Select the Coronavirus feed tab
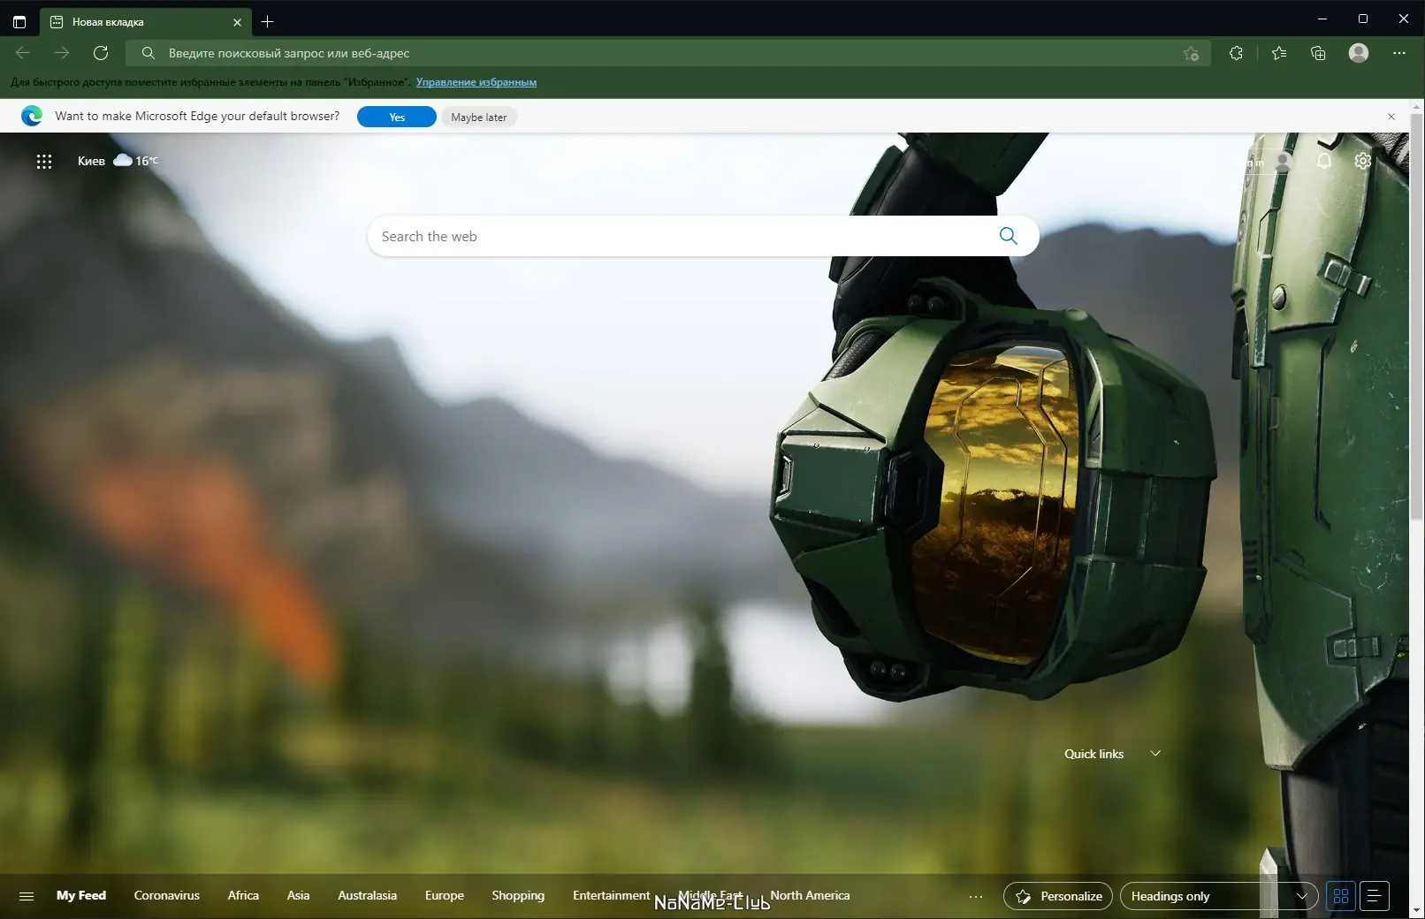The width and height of the screenshot is (1425, 919). pyautogui.click(x=167, y=895)
